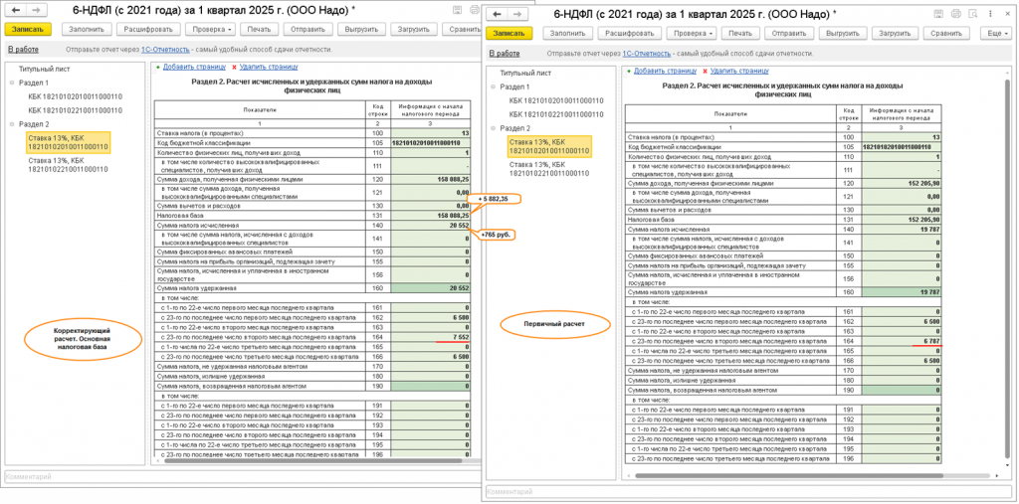This screenshot has height=504, width=1019.
Task: Click the yellow Записать button in left window
Action: pos(27,29)
